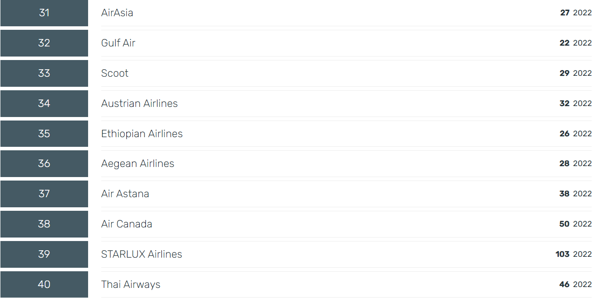Open the Scoot airline listing
Image resolution: width=593 pixels, height=298 pixels.
click(x=115, y=73)
